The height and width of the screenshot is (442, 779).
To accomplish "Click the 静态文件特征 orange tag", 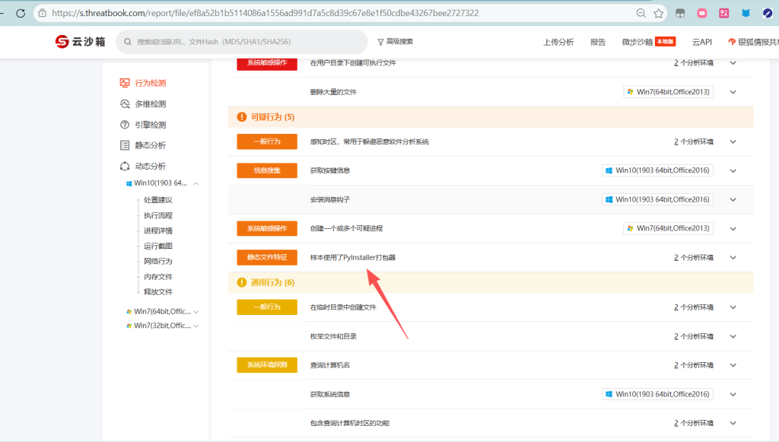I will pyautogui.click(x=266, y=258).
